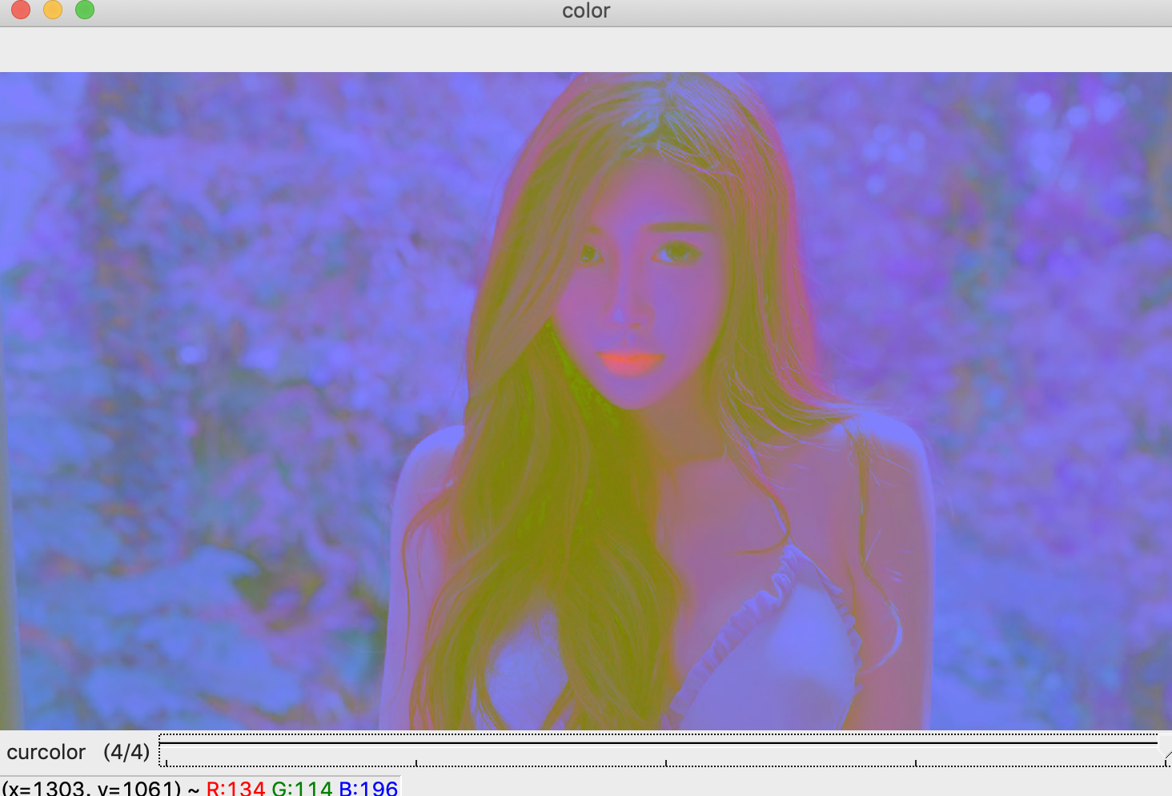Click the blue "B:196" value in status bar
Viewport: 1172px width, 796px height.
point(368,787)
